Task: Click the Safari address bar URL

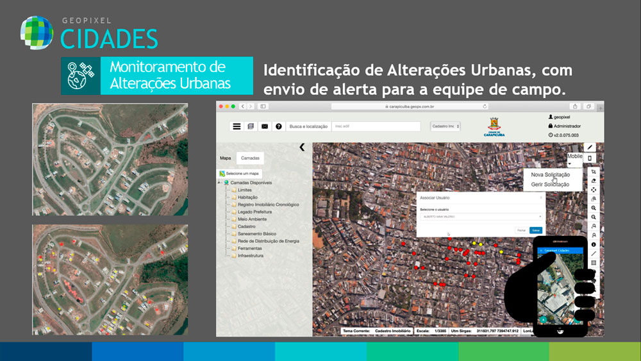Action: click(x=410, y=106)
